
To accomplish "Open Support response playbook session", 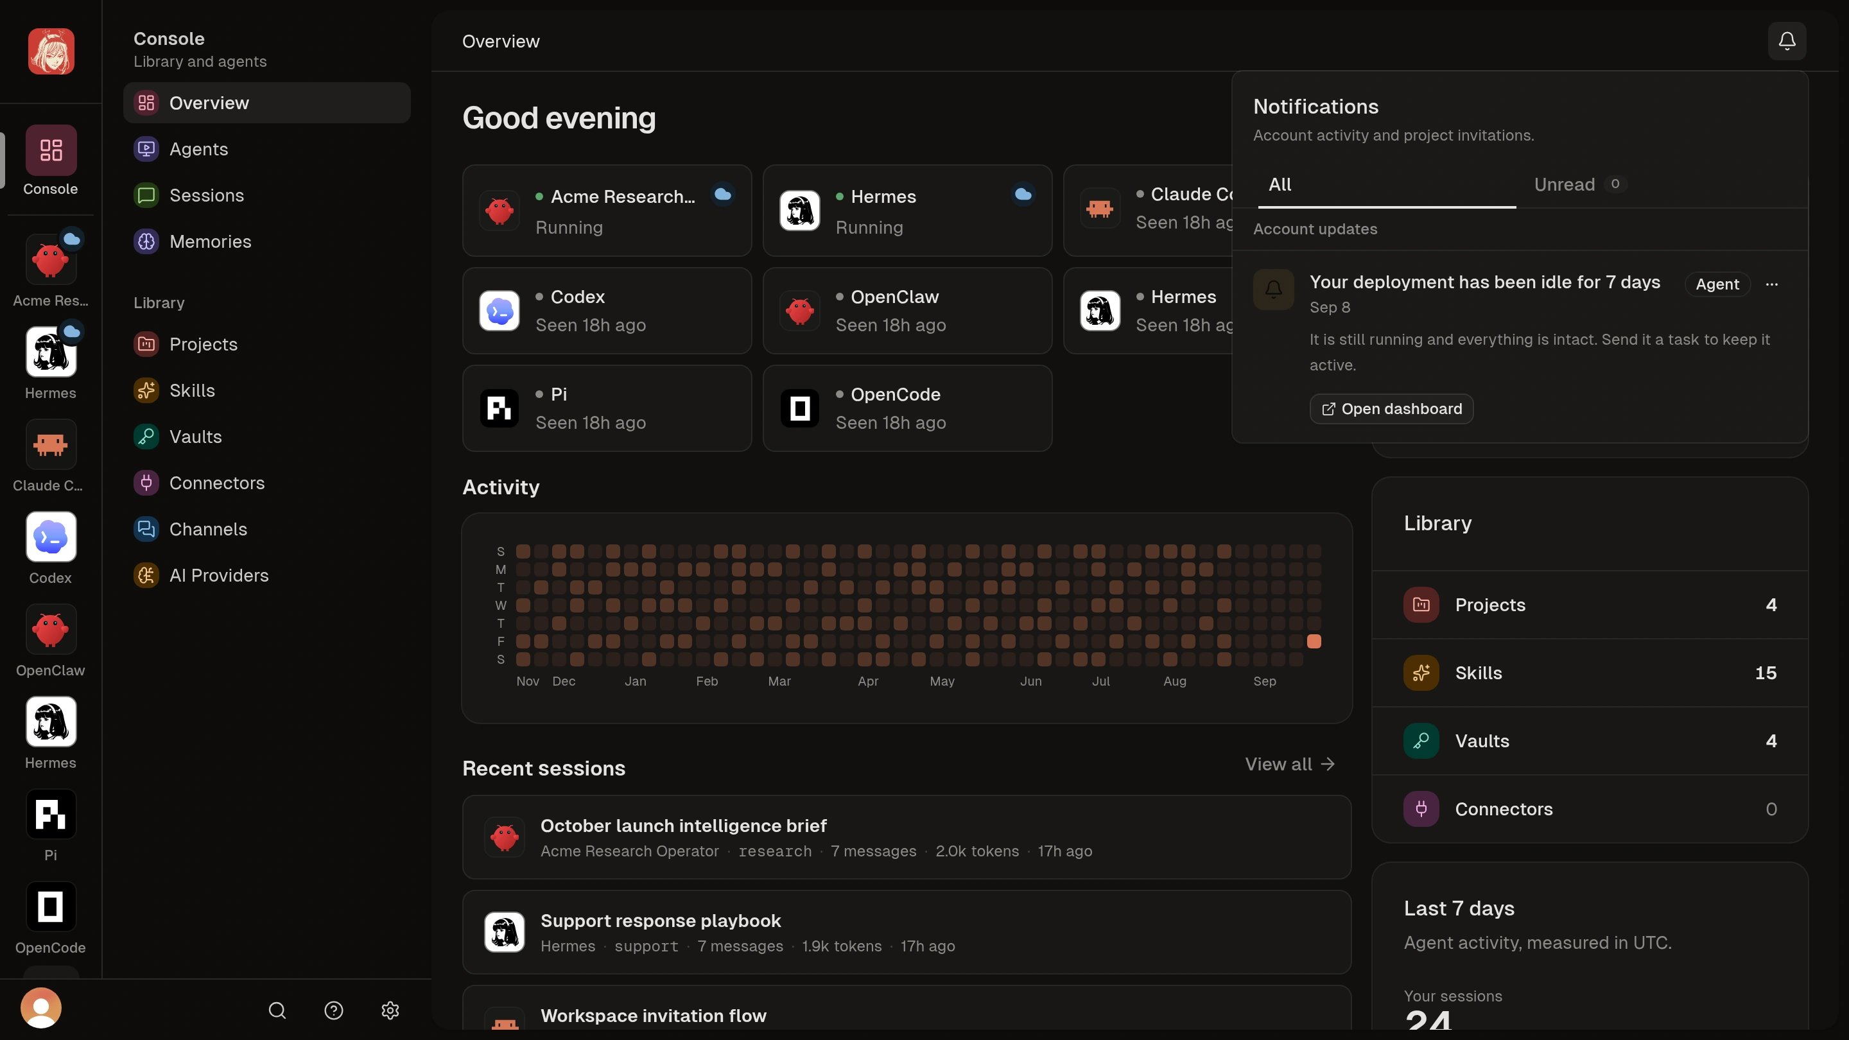I will click(x=907, y=932).
